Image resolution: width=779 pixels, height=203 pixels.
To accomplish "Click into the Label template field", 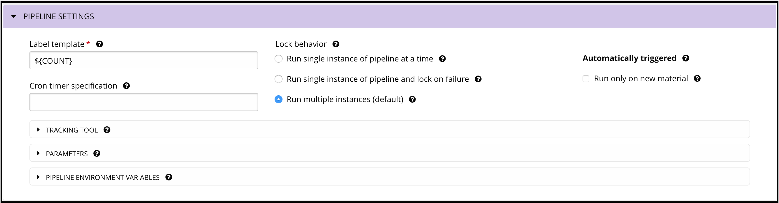I will 144,61.
